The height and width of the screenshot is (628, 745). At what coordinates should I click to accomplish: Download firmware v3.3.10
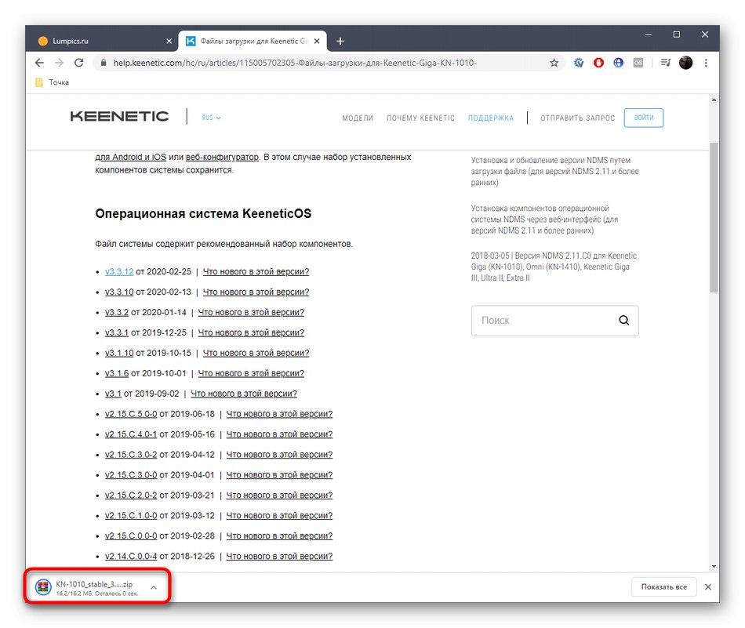(119, 292)
